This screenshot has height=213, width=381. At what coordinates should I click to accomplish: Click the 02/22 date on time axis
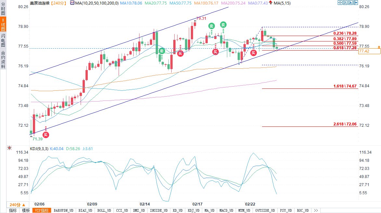[x=250, y=204]
